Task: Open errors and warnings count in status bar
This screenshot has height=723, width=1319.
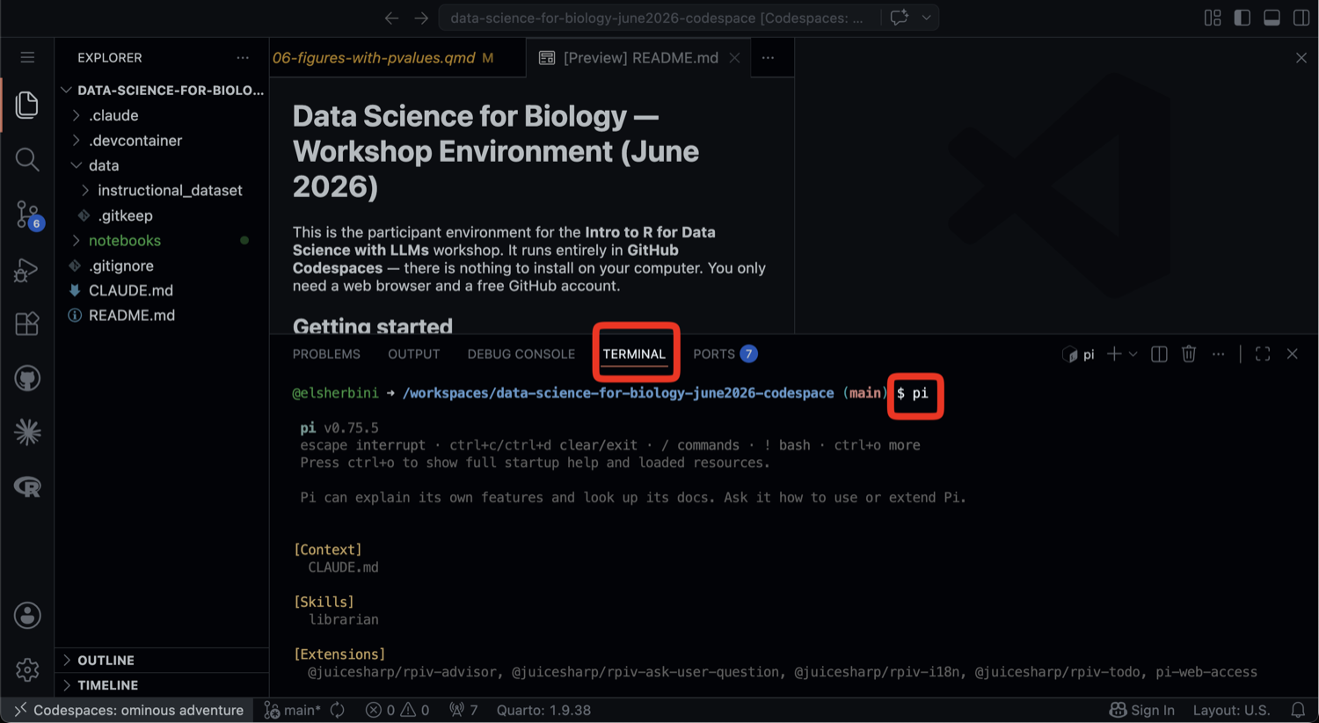Action: pyautogui.click(x=397, y=710)
